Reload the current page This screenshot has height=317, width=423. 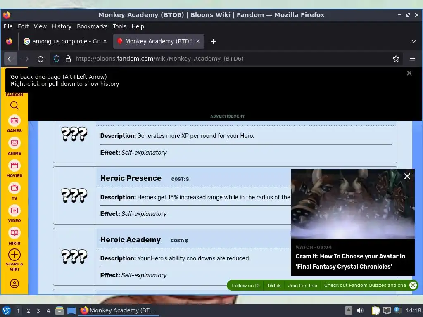click(x=40, y=59)
